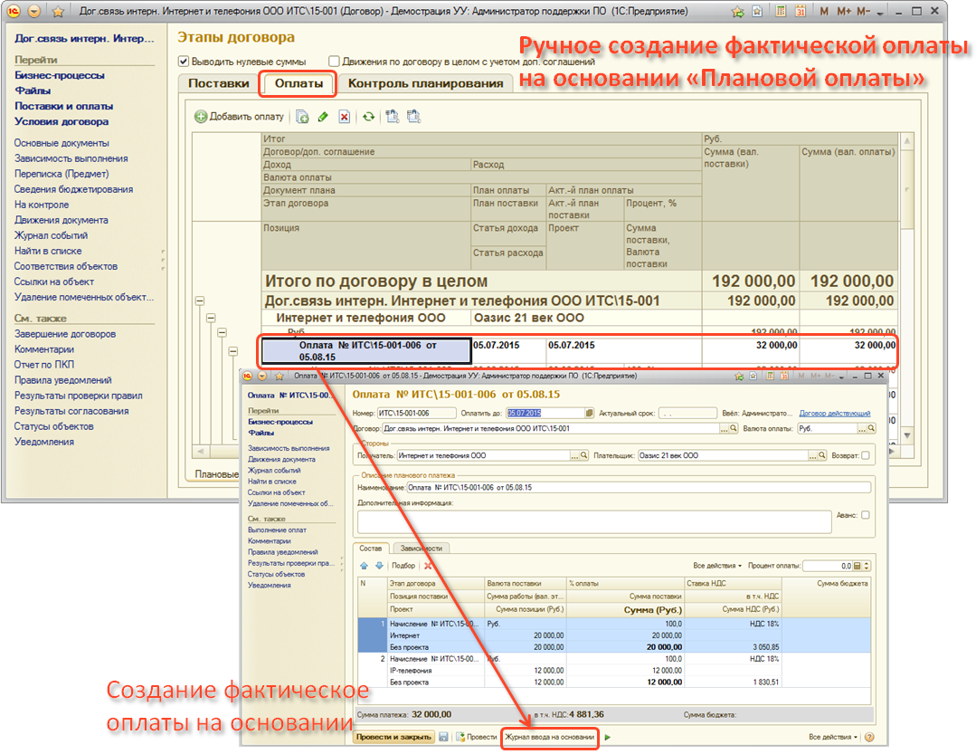This screenshot has width=976, height=754.
Task: Enable Движения по договору в целом checkbox
Action: tap(335, 62)
